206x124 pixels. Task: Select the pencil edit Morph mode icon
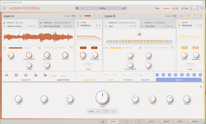click(x=113, y=111)
